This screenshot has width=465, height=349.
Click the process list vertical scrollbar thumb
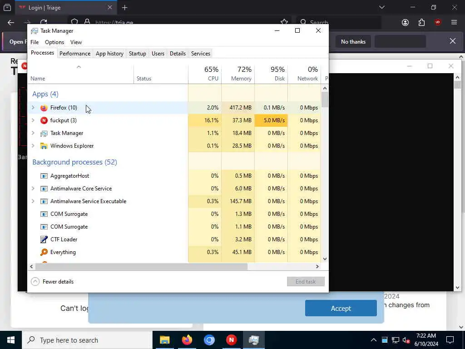pyautogui.click(x=325, y=100)
